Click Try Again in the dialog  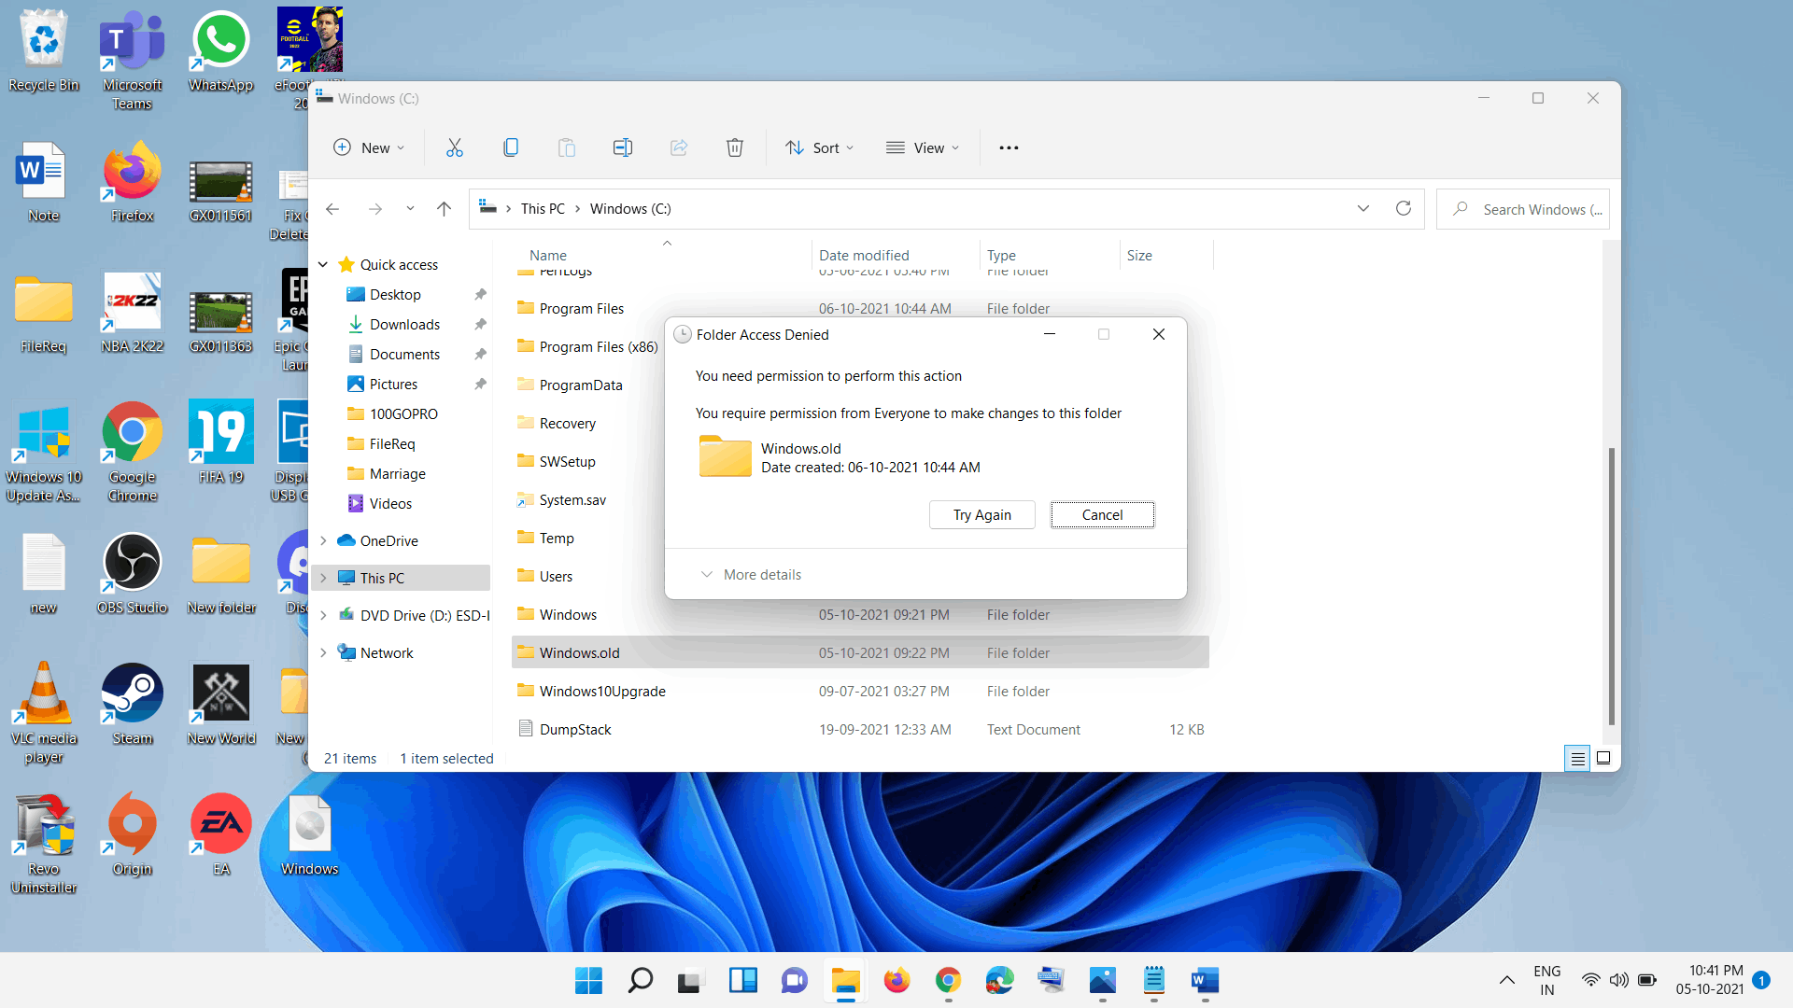[981, 515]
